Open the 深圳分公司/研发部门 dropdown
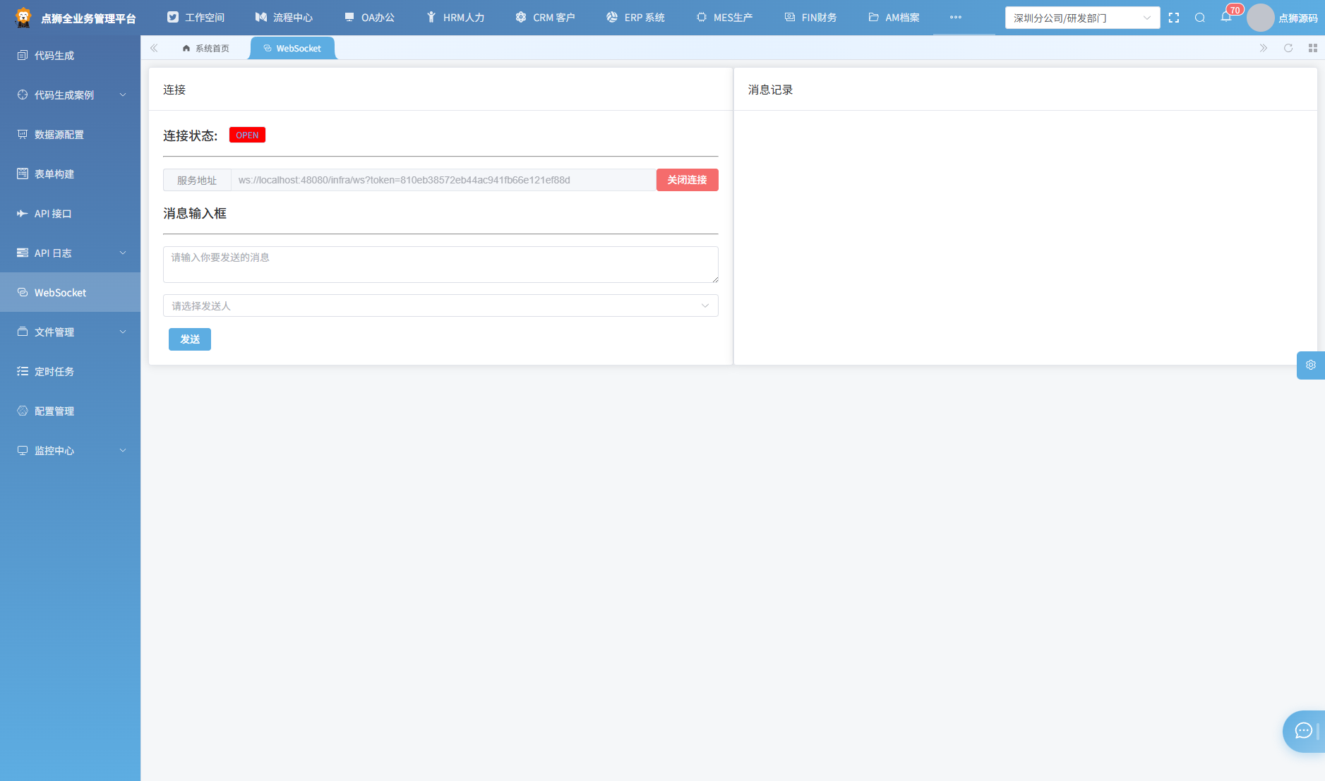 point(1082,18)
